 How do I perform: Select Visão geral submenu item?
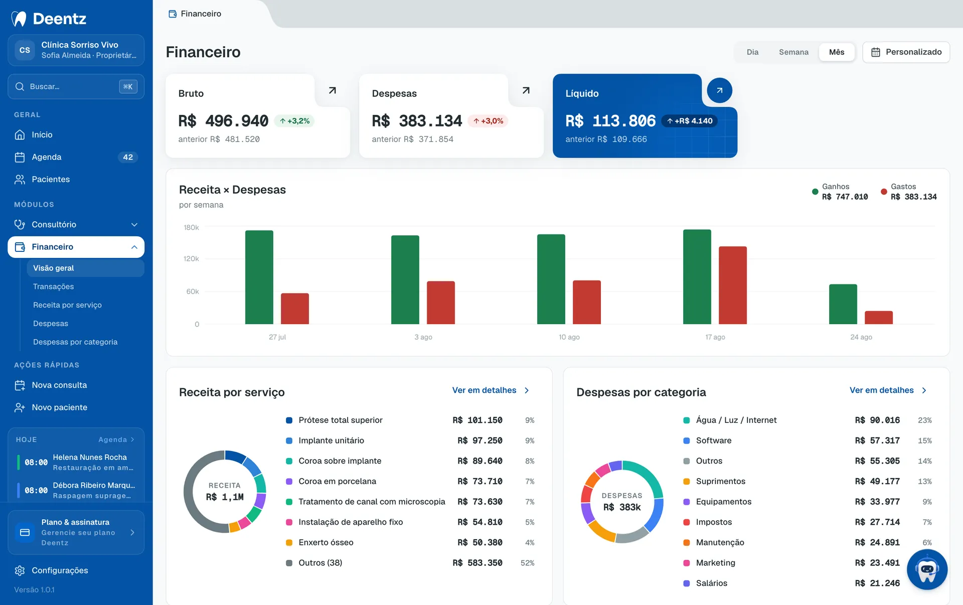[85, 268]
